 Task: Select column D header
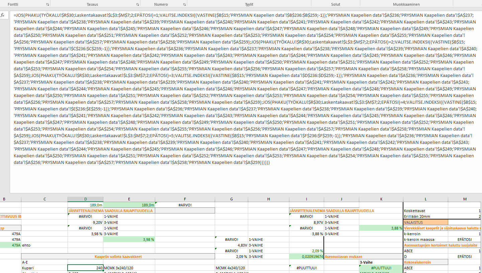click(85, 199)
